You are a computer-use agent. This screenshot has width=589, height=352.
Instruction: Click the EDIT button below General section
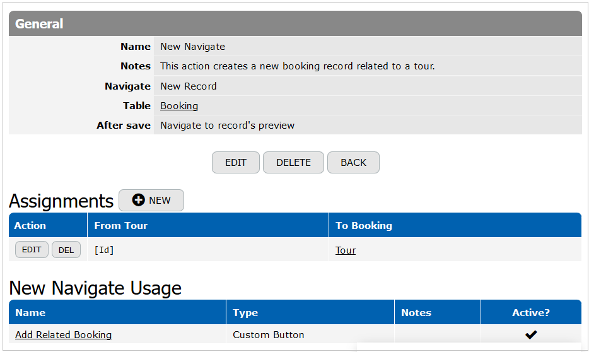coord(235,162)
